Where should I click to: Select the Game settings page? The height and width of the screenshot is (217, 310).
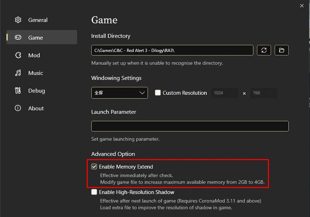point(42,37)
